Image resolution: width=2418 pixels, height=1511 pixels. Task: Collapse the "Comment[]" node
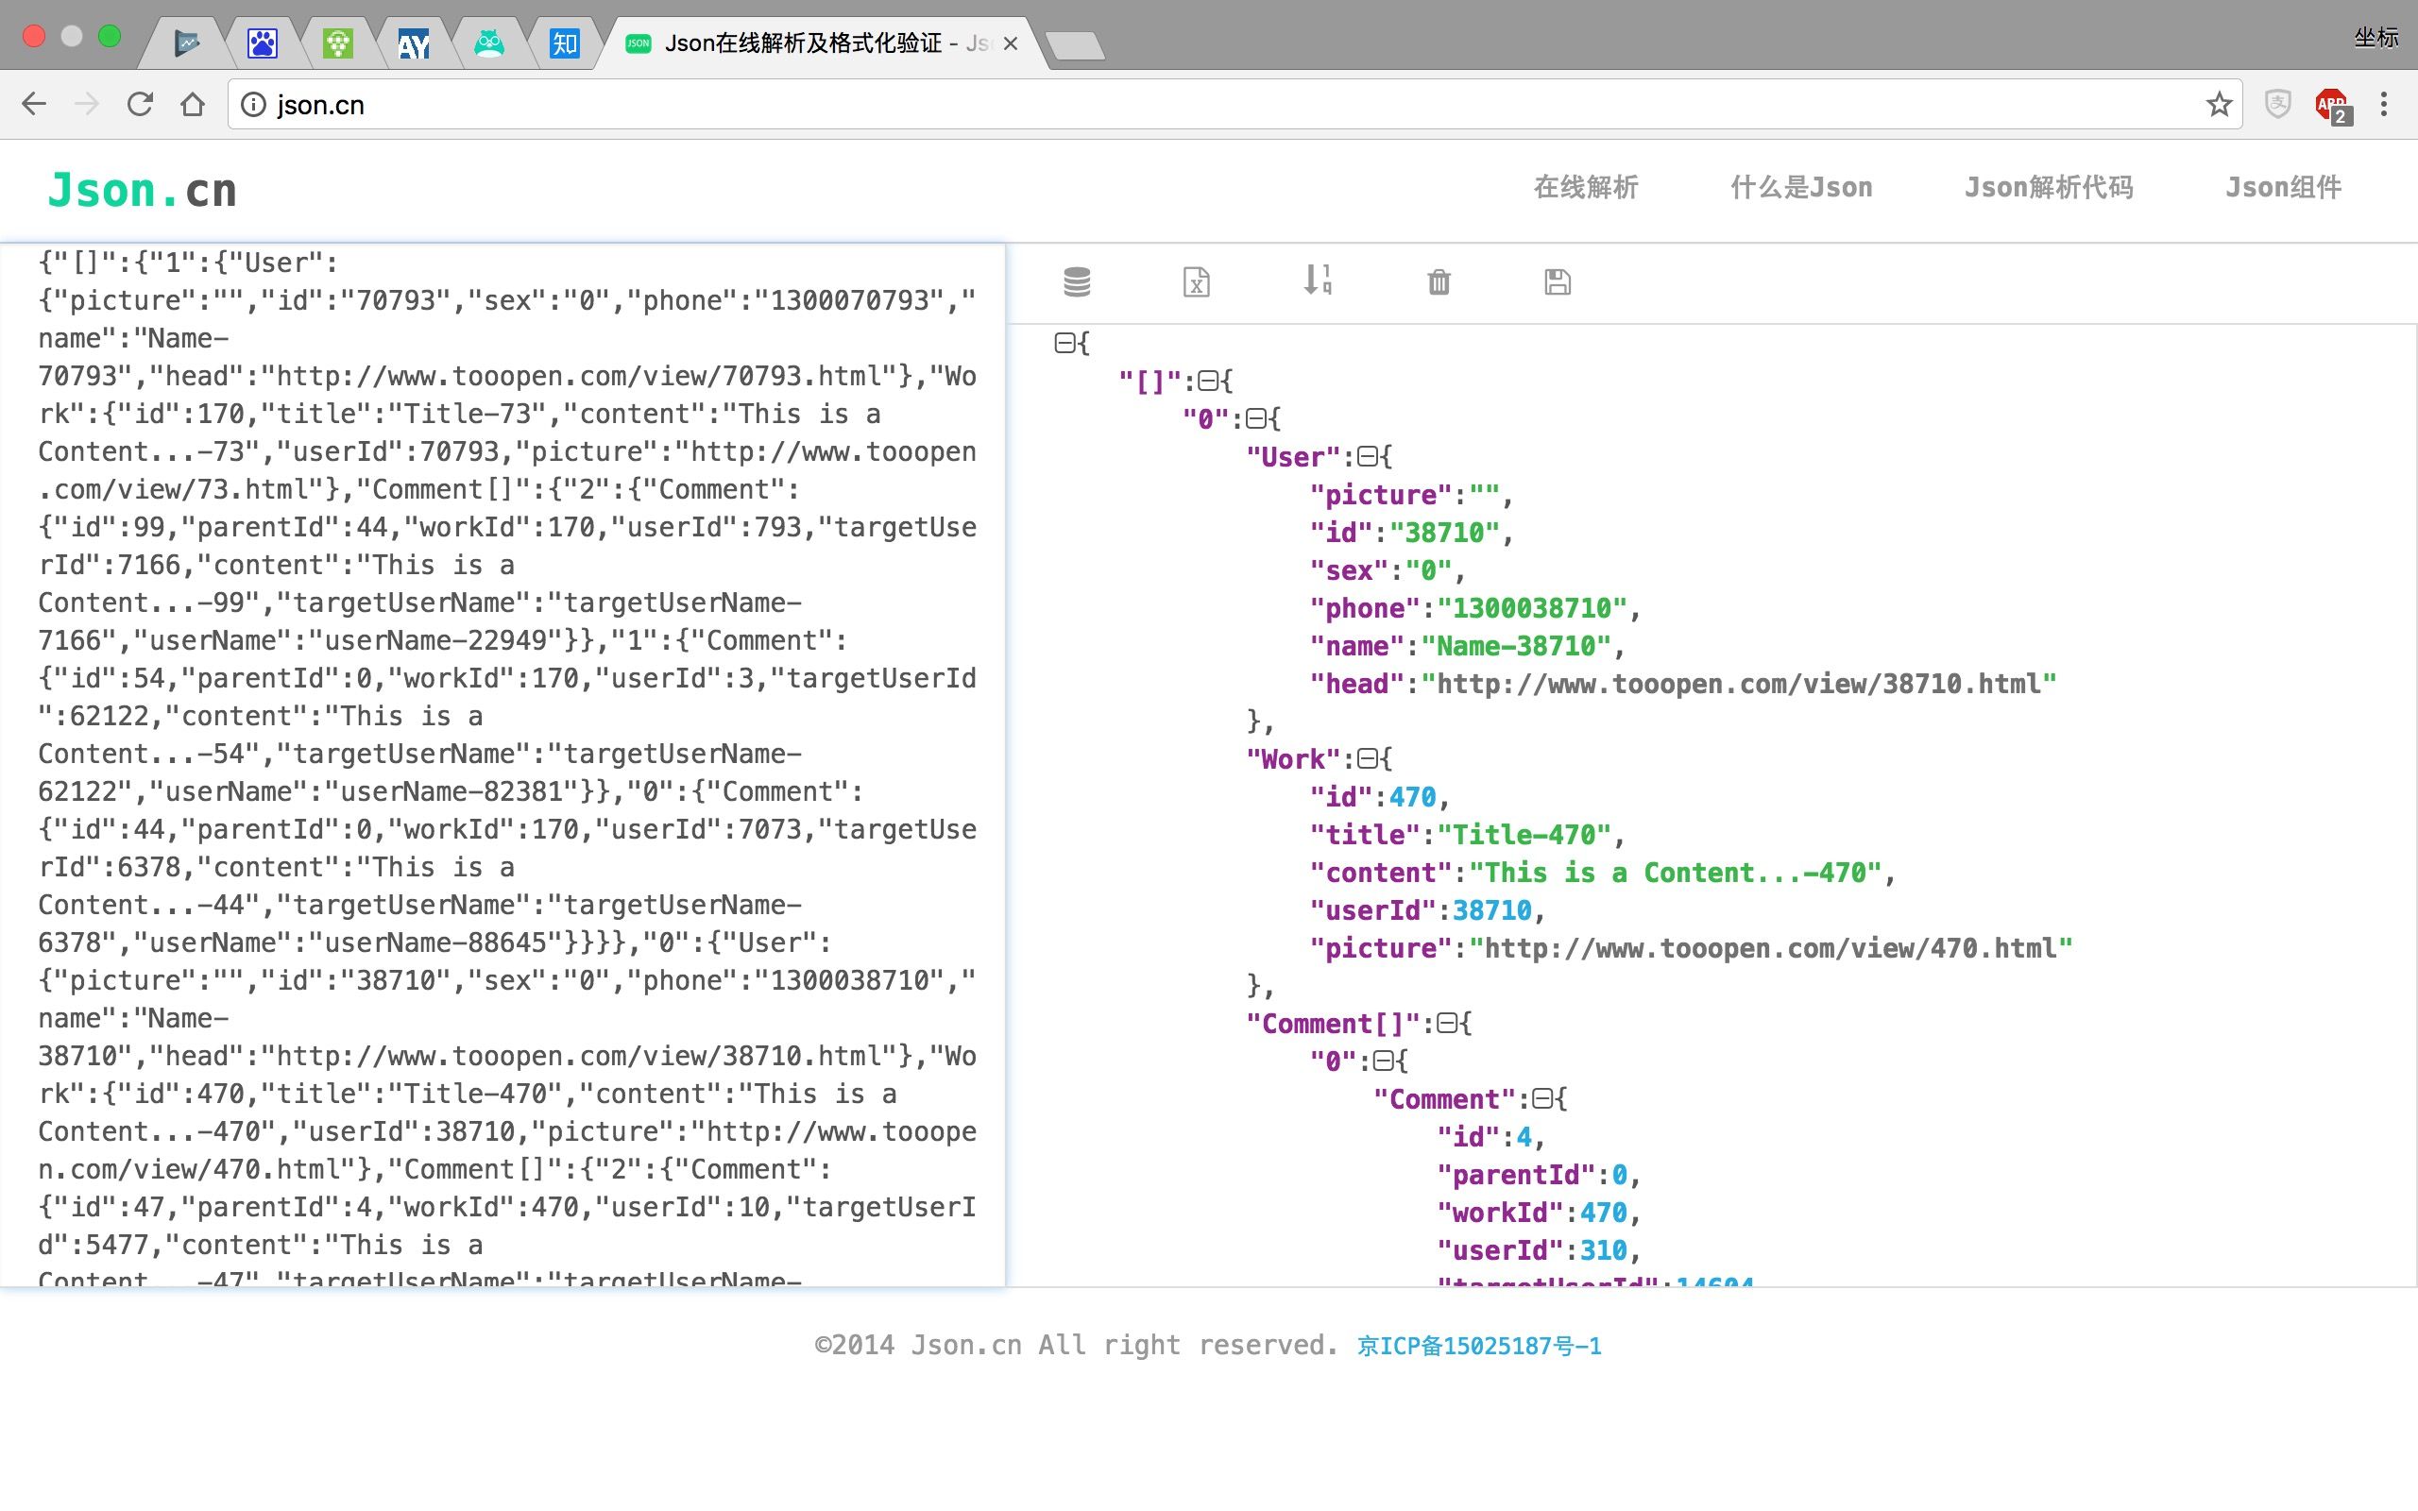pos(1447,1024)
